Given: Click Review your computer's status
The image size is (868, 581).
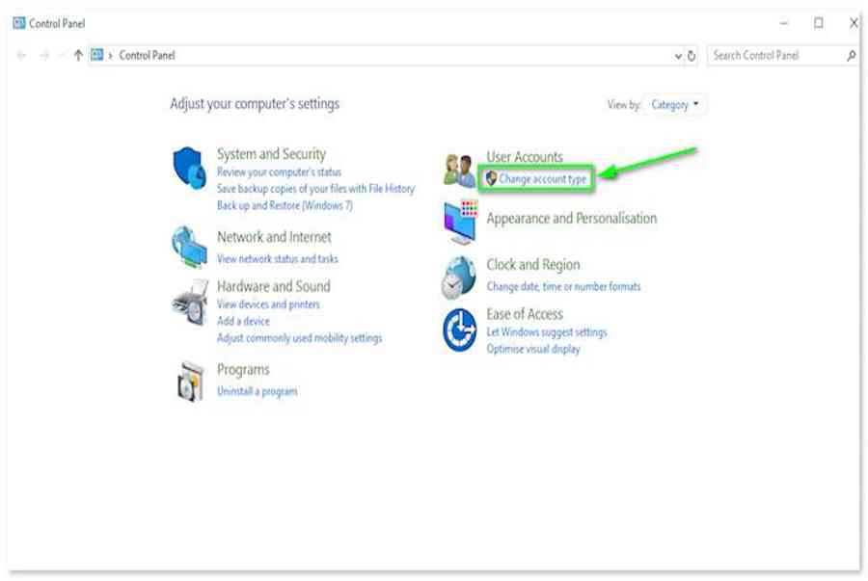Looking at the screenshot, I should coord(279,172).
